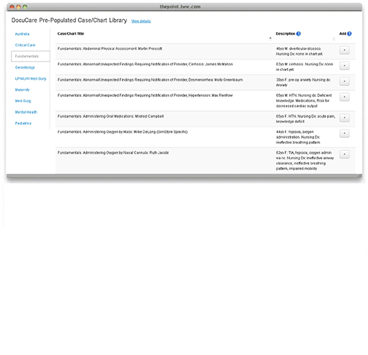
Task: Select the Fundamentals category tab
Action: click(31, 56)
